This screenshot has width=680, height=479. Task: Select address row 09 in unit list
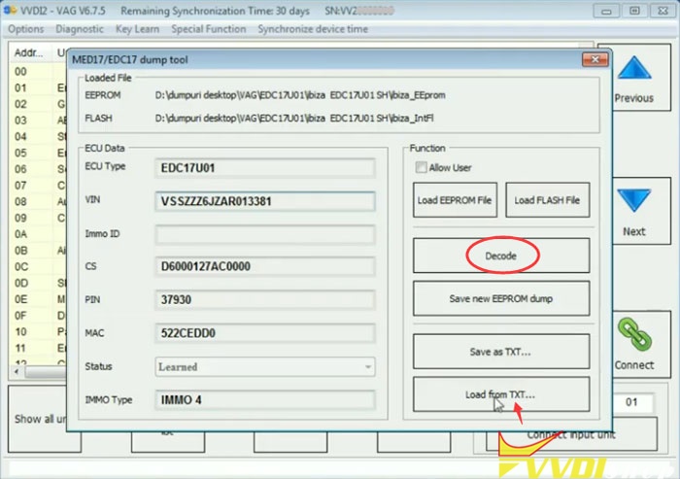coord(38,218)
